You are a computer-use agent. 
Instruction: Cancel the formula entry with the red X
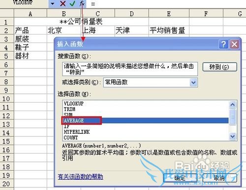(x=62, y=3)
